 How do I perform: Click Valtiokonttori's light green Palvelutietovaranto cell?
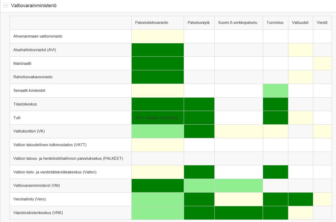158,131
